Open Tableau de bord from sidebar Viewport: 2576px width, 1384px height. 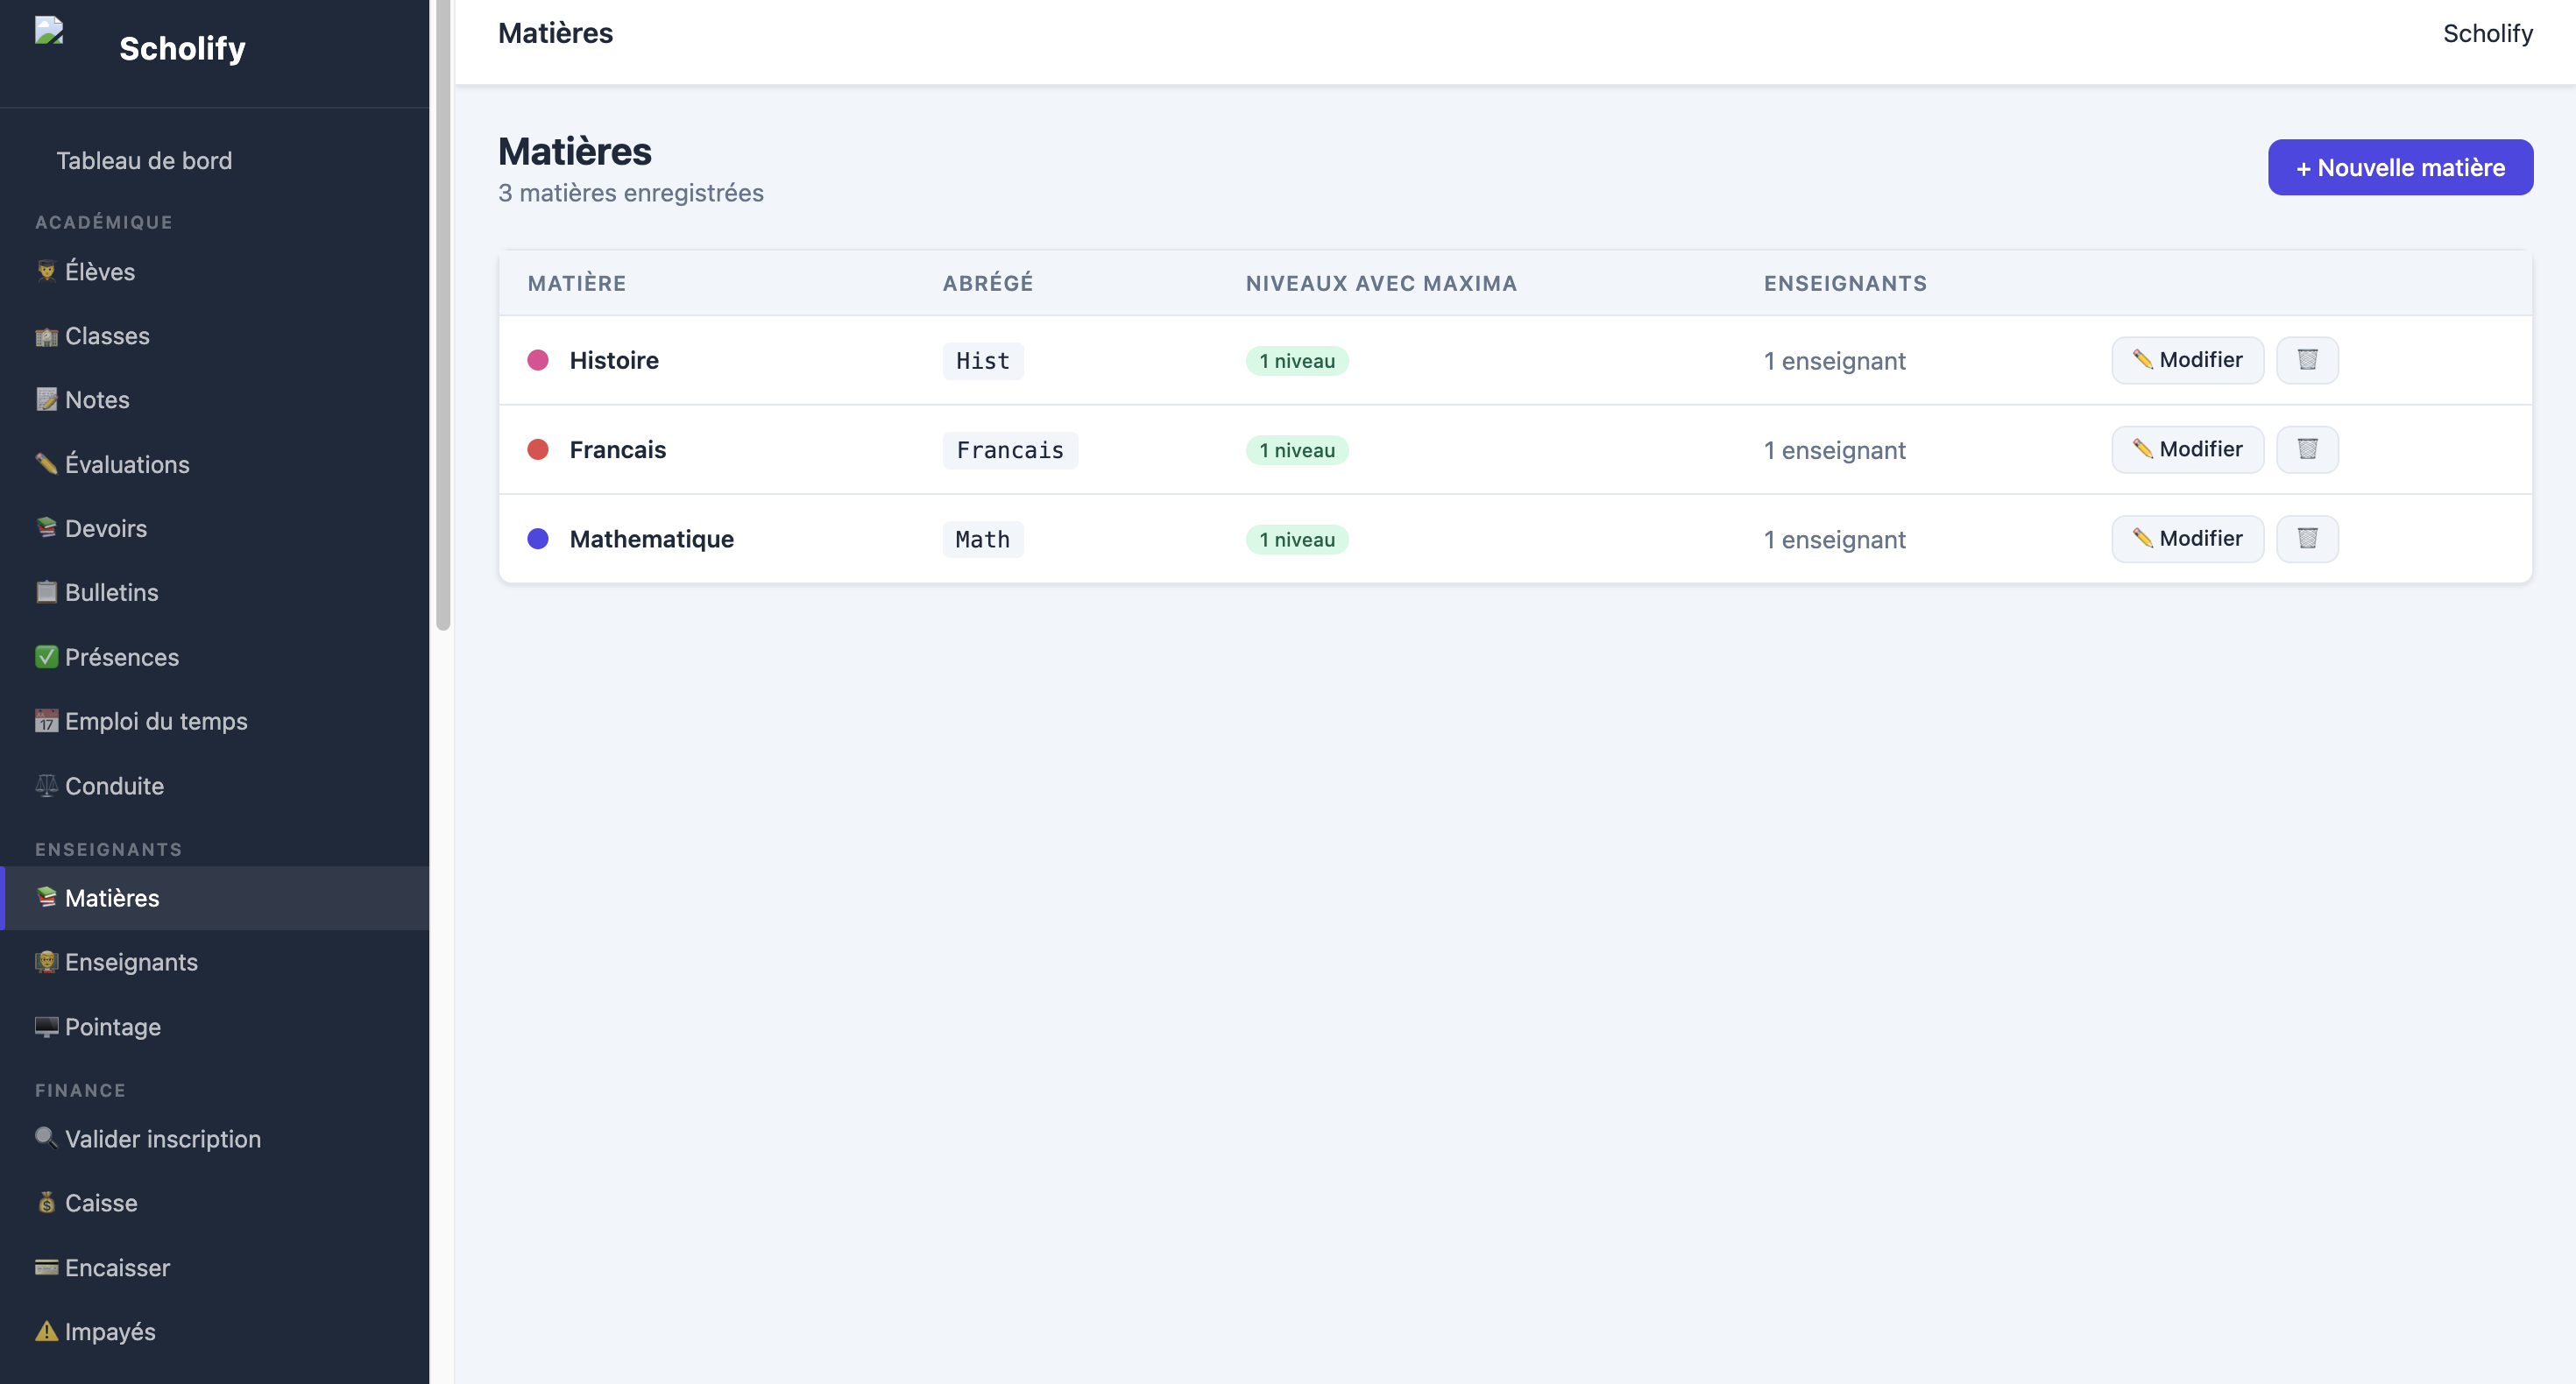pyautogui.click(x=144, y=160)
